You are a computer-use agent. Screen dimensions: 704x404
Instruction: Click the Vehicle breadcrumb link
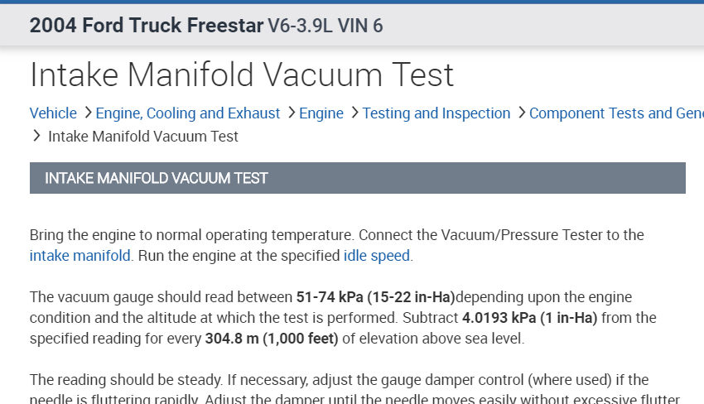pyautogui.click(x=53, y=113)
